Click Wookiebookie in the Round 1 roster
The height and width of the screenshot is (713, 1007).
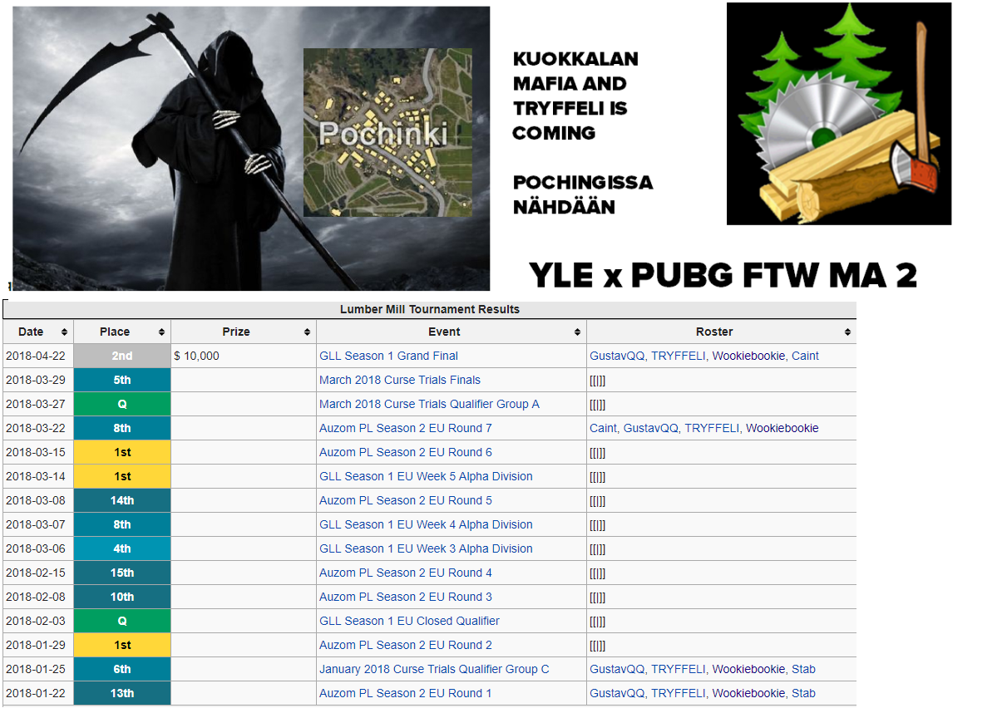click(x=748, y=693)
